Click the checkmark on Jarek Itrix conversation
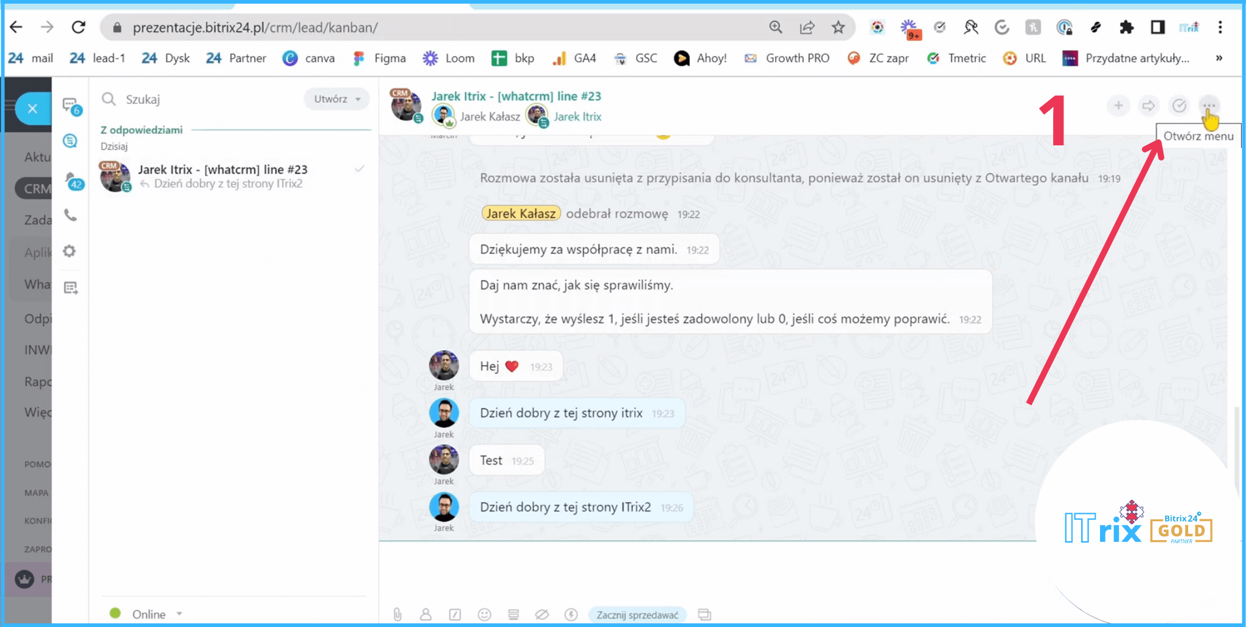The width and height of the screenshot is (1246, 627). [360, 169]
